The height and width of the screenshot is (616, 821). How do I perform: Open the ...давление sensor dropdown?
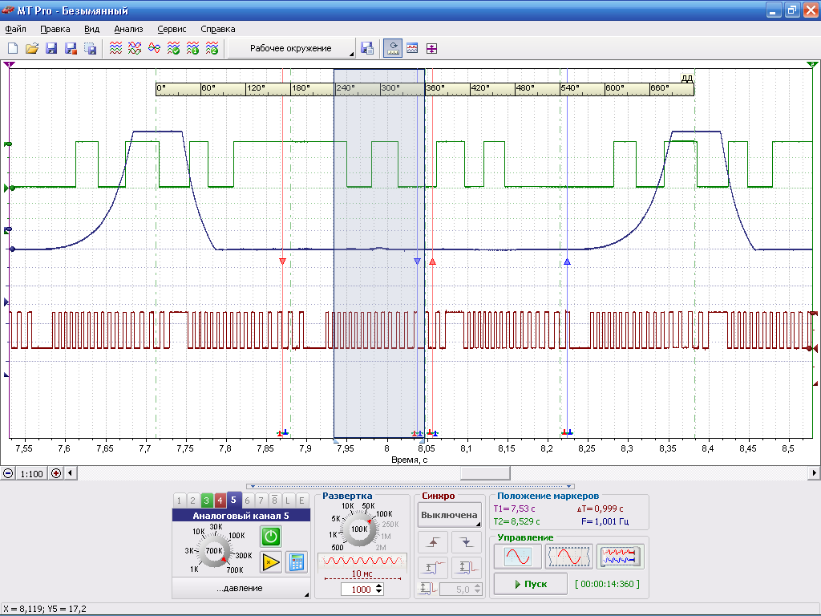click(241, 588)
